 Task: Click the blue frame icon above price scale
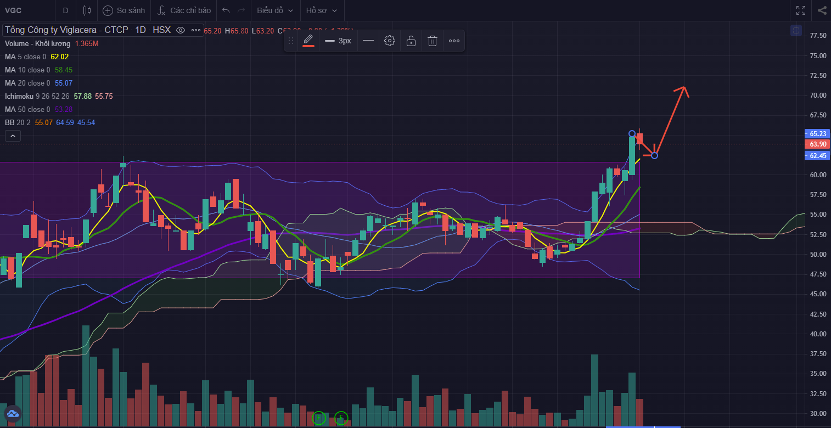[x=796, y=30]
